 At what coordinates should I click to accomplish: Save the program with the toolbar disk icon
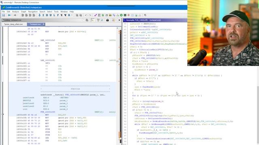[x=4, y=15]
